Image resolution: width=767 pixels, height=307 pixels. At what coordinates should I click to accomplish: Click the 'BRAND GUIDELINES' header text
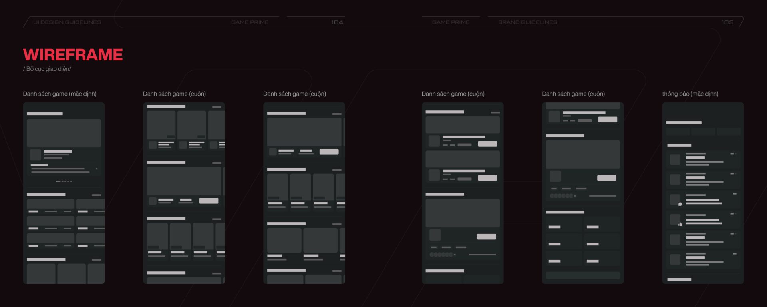tap(528, 22)
